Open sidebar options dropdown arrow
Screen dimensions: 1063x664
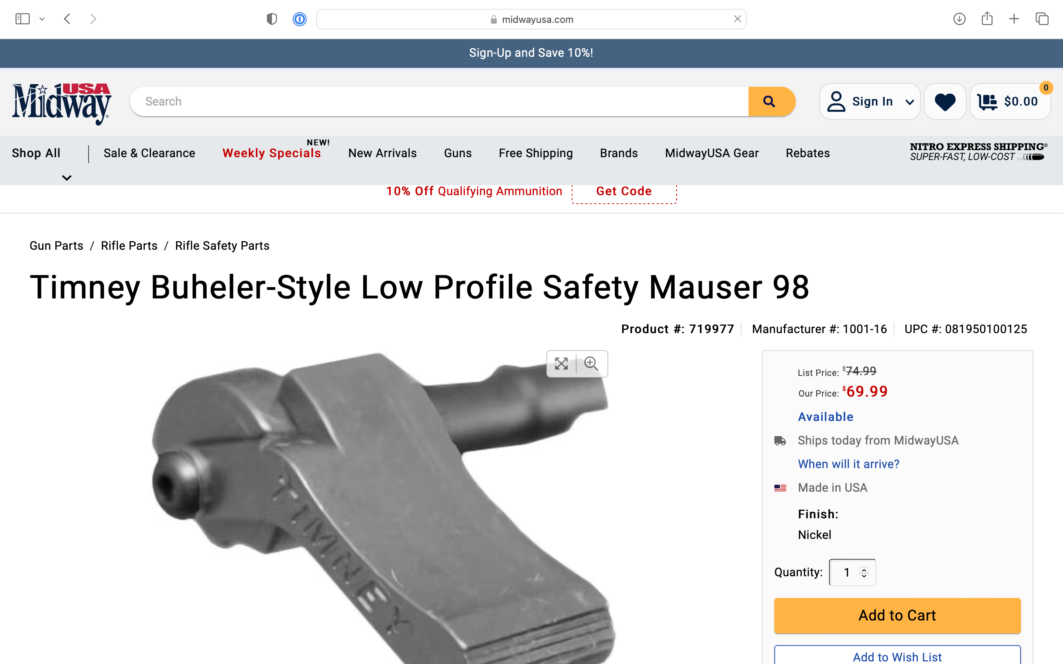(x=42, y=19)
